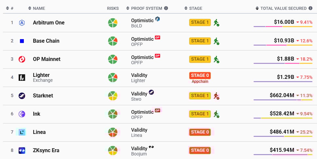Sort by the Stage column header
317x159 pixels.
[193, 8]
